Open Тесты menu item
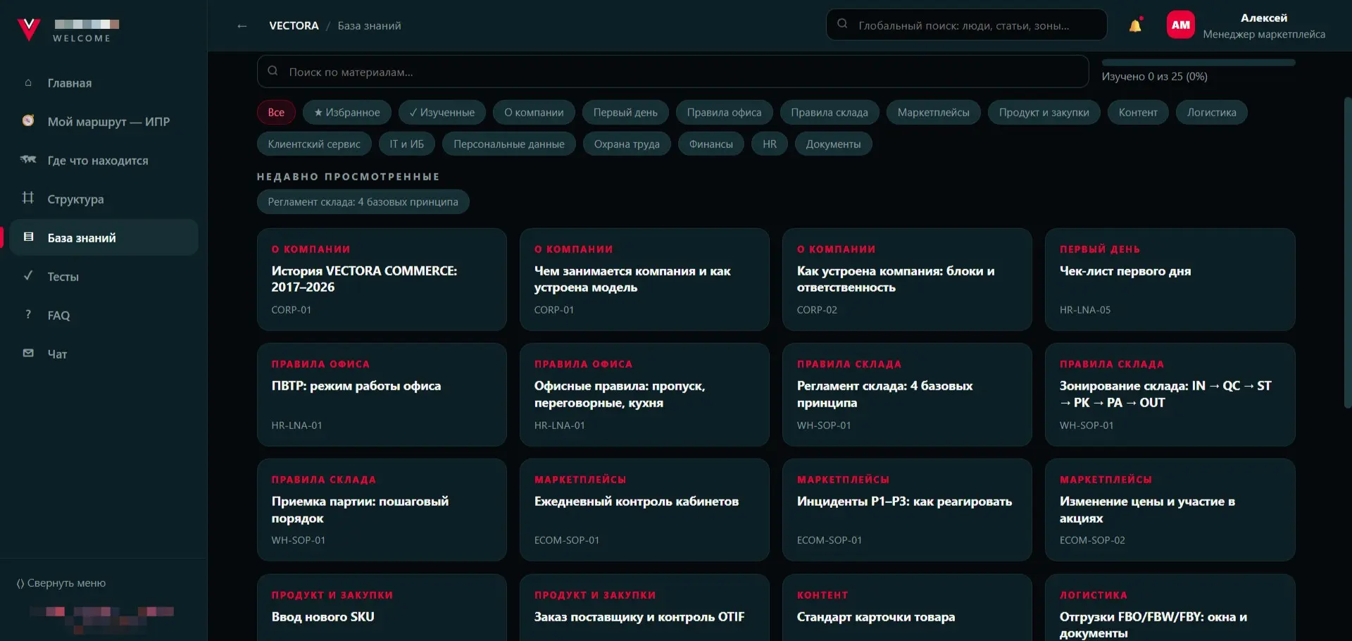 click(104, 277)
